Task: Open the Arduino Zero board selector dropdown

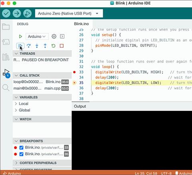Action: coord(69,13)
